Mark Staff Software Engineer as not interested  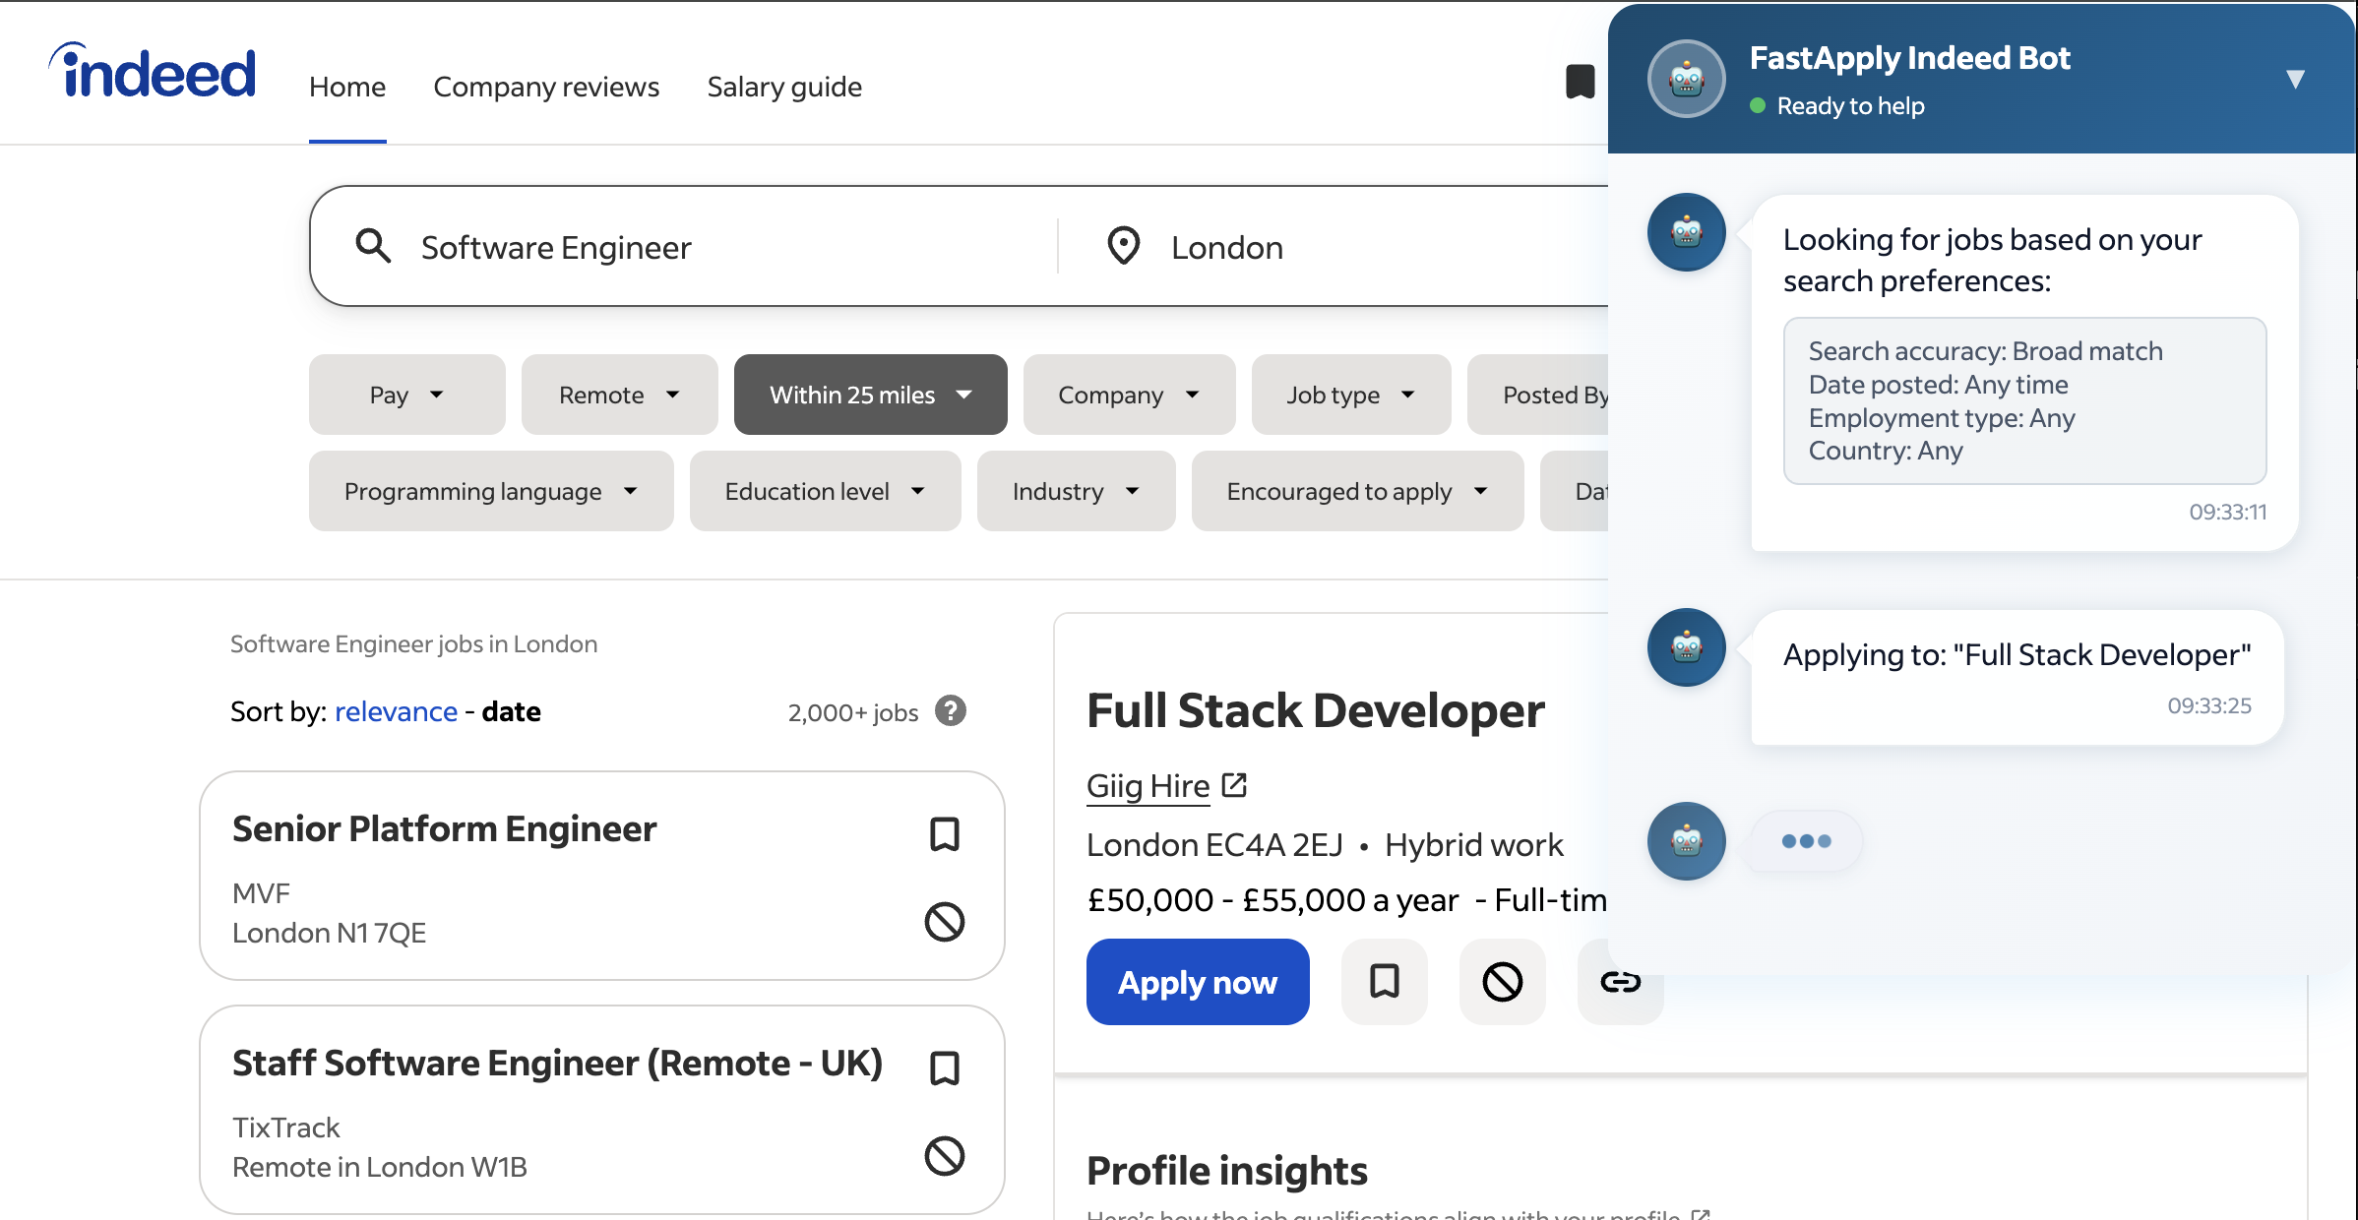tap(944, 1156)
